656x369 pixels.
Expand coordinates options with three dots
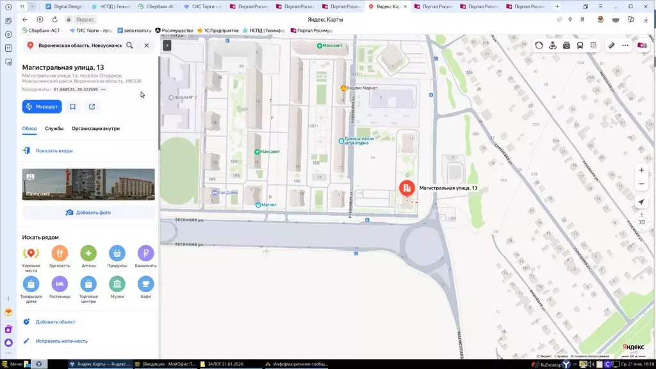(103, 90)
